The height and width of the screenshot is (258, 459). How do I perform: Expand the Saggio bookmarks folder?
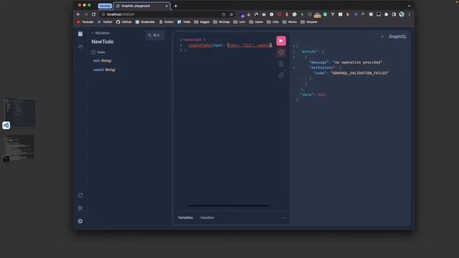coord(202,22)
